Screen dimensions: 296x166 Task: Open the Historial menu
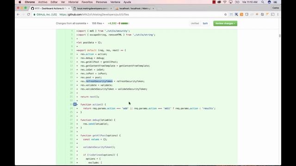tap(73, 2)
